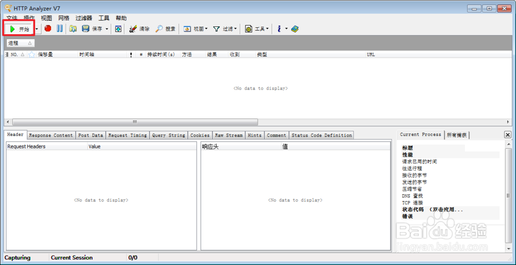This screenshot has height=265, width=516.
Task: Open the 视图 menu in menu bar
Action: pyautogui.click(x=46, y=18)
